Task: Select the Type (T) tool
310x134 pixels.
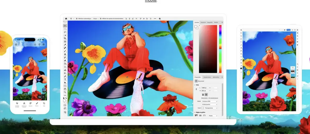Action: tap(65, 79)
